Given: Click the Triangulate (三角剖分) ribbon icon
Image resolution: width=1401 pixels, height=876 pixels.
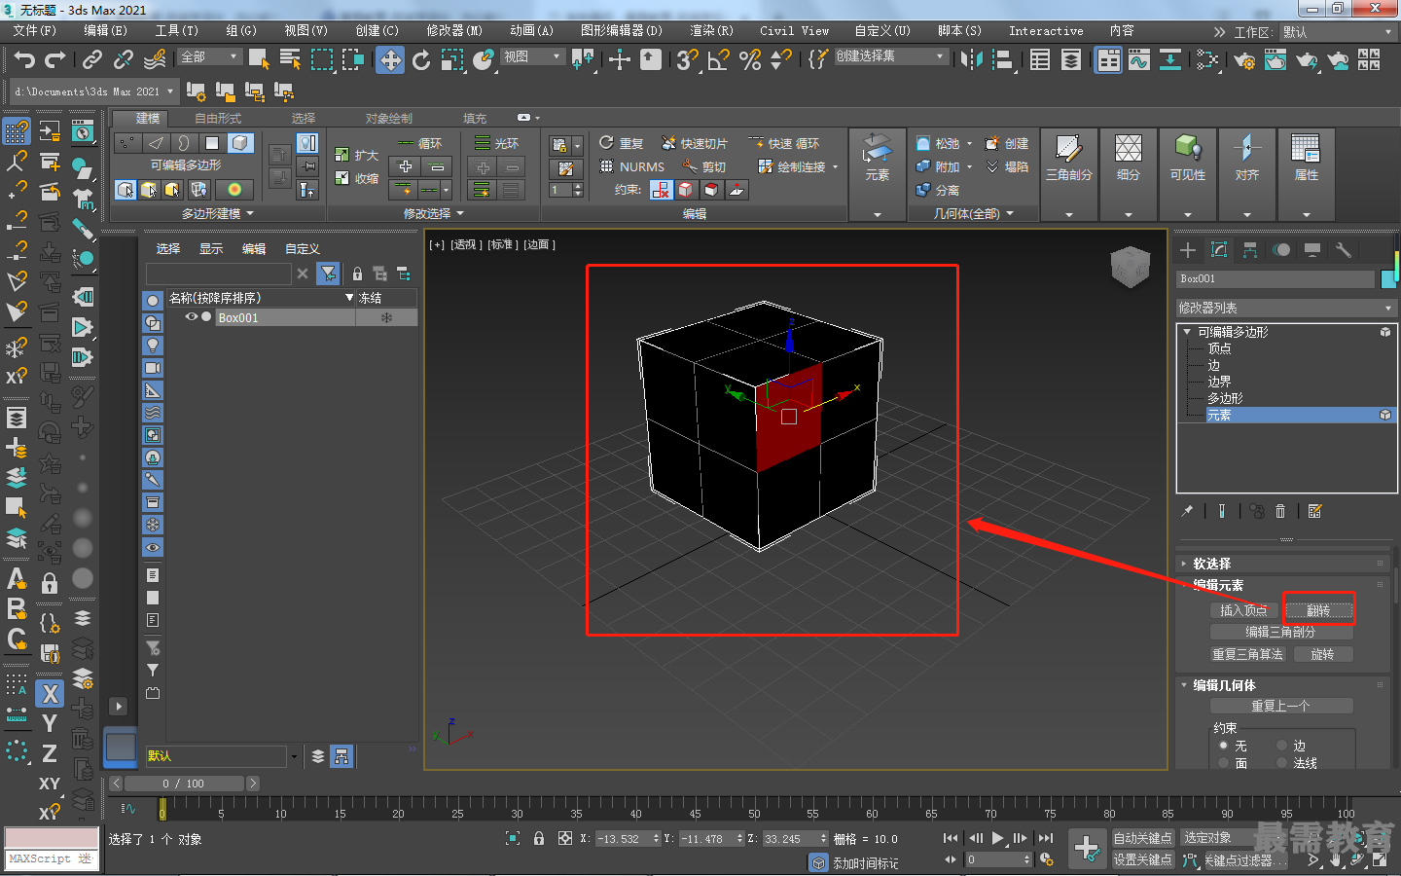Looking at the screenshot, I should (1069, 160).
